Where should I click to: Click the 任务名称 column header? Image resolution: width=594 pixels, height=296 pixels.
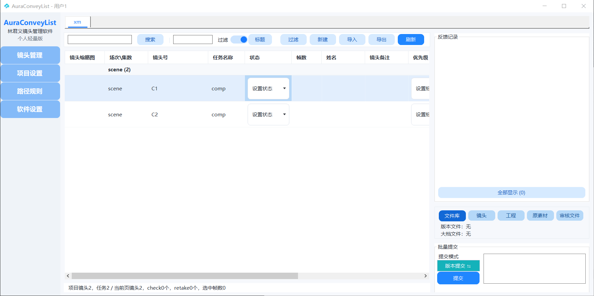tap(227, 57)
